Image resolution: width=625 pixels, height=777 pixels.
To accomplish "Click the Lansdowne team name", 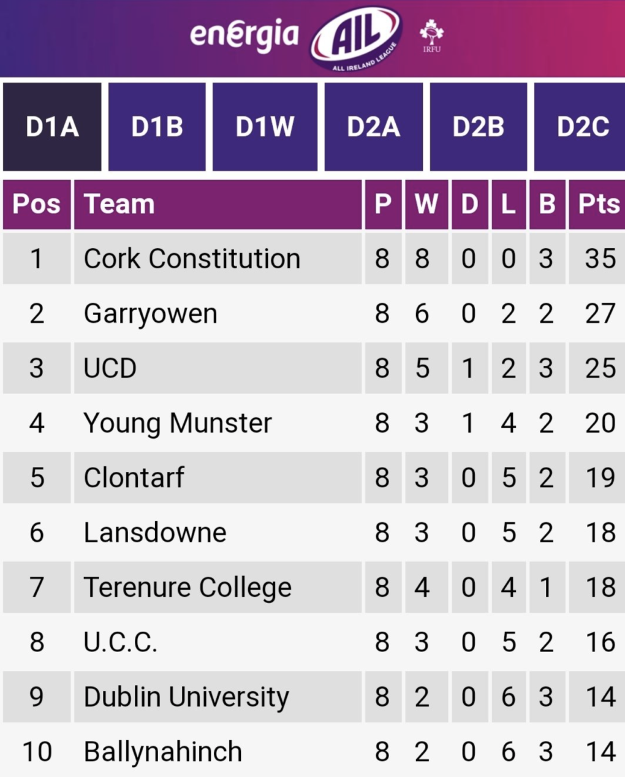I will point(155,533).
